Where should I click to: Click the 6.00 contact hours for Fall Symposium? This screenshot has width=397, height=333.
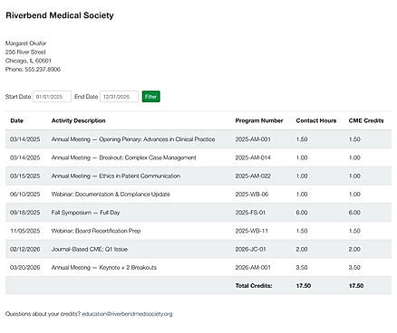pos(302,213)
